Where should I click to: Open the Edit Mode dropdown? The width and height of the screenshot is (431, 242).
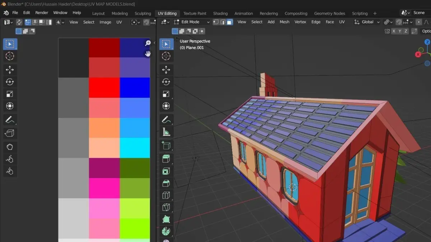[191, 22]
